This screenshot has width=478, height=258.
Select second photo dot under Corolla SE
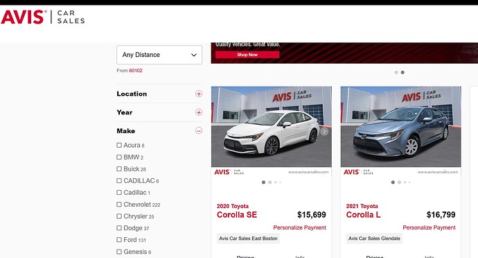click(x=269, y=182)
